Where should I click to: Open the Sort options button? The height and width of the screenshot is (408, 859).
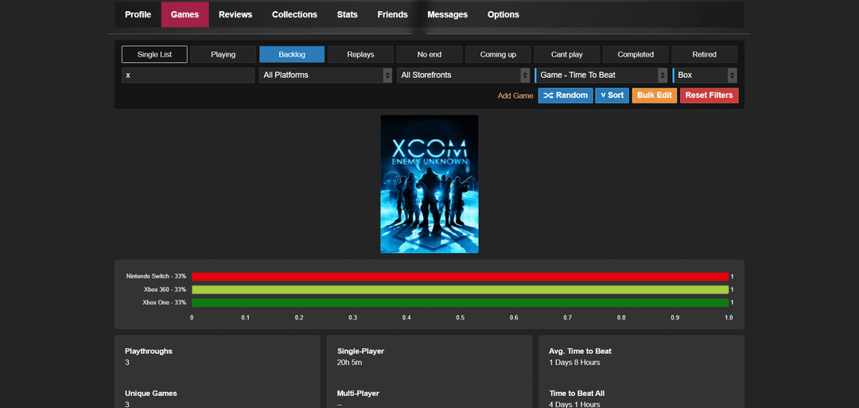point(612,95)
